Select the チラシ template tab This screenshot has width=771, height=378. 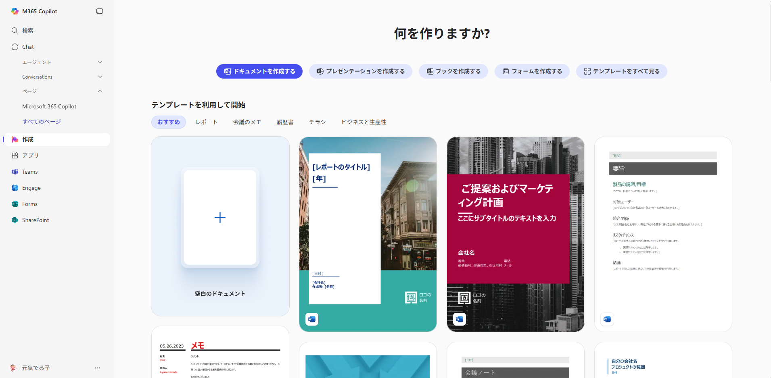318,122
